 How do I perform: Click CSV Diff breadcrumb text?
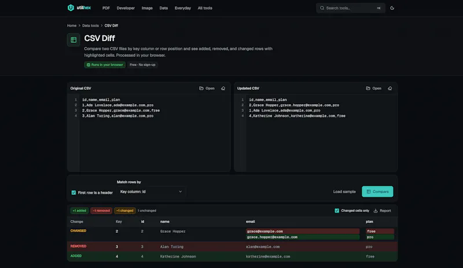coord(111,25)
